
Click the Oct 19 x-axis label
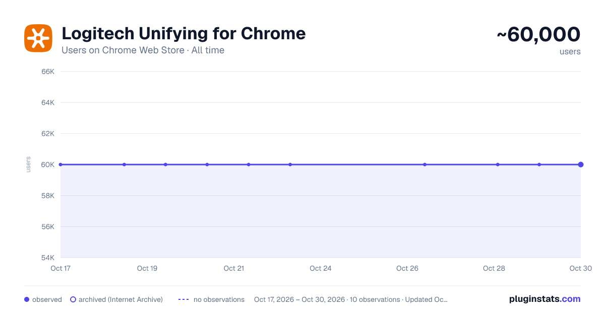pos(147,268)
